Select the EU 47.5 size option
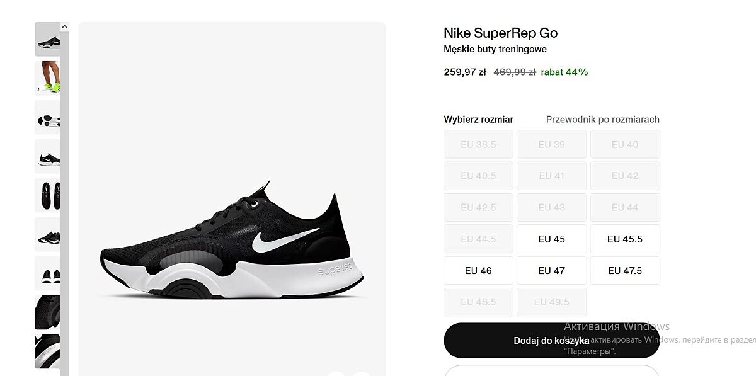The height and width of the screenshot is (376, 756). coord(625,270)
